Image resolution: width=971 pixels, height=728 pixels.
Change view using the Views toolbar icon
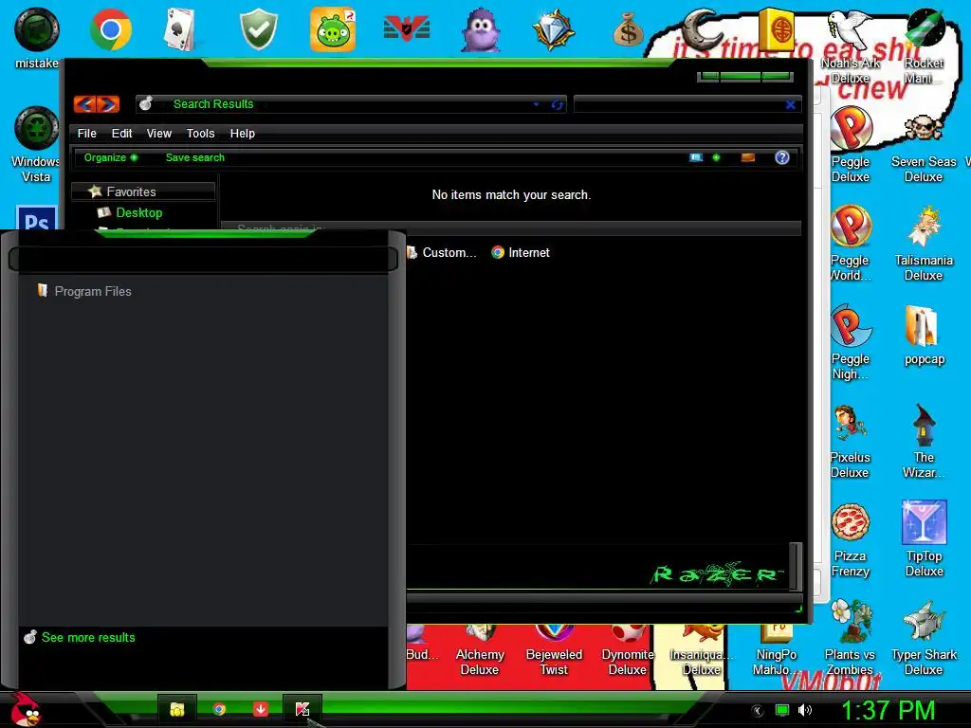(696, 157)
